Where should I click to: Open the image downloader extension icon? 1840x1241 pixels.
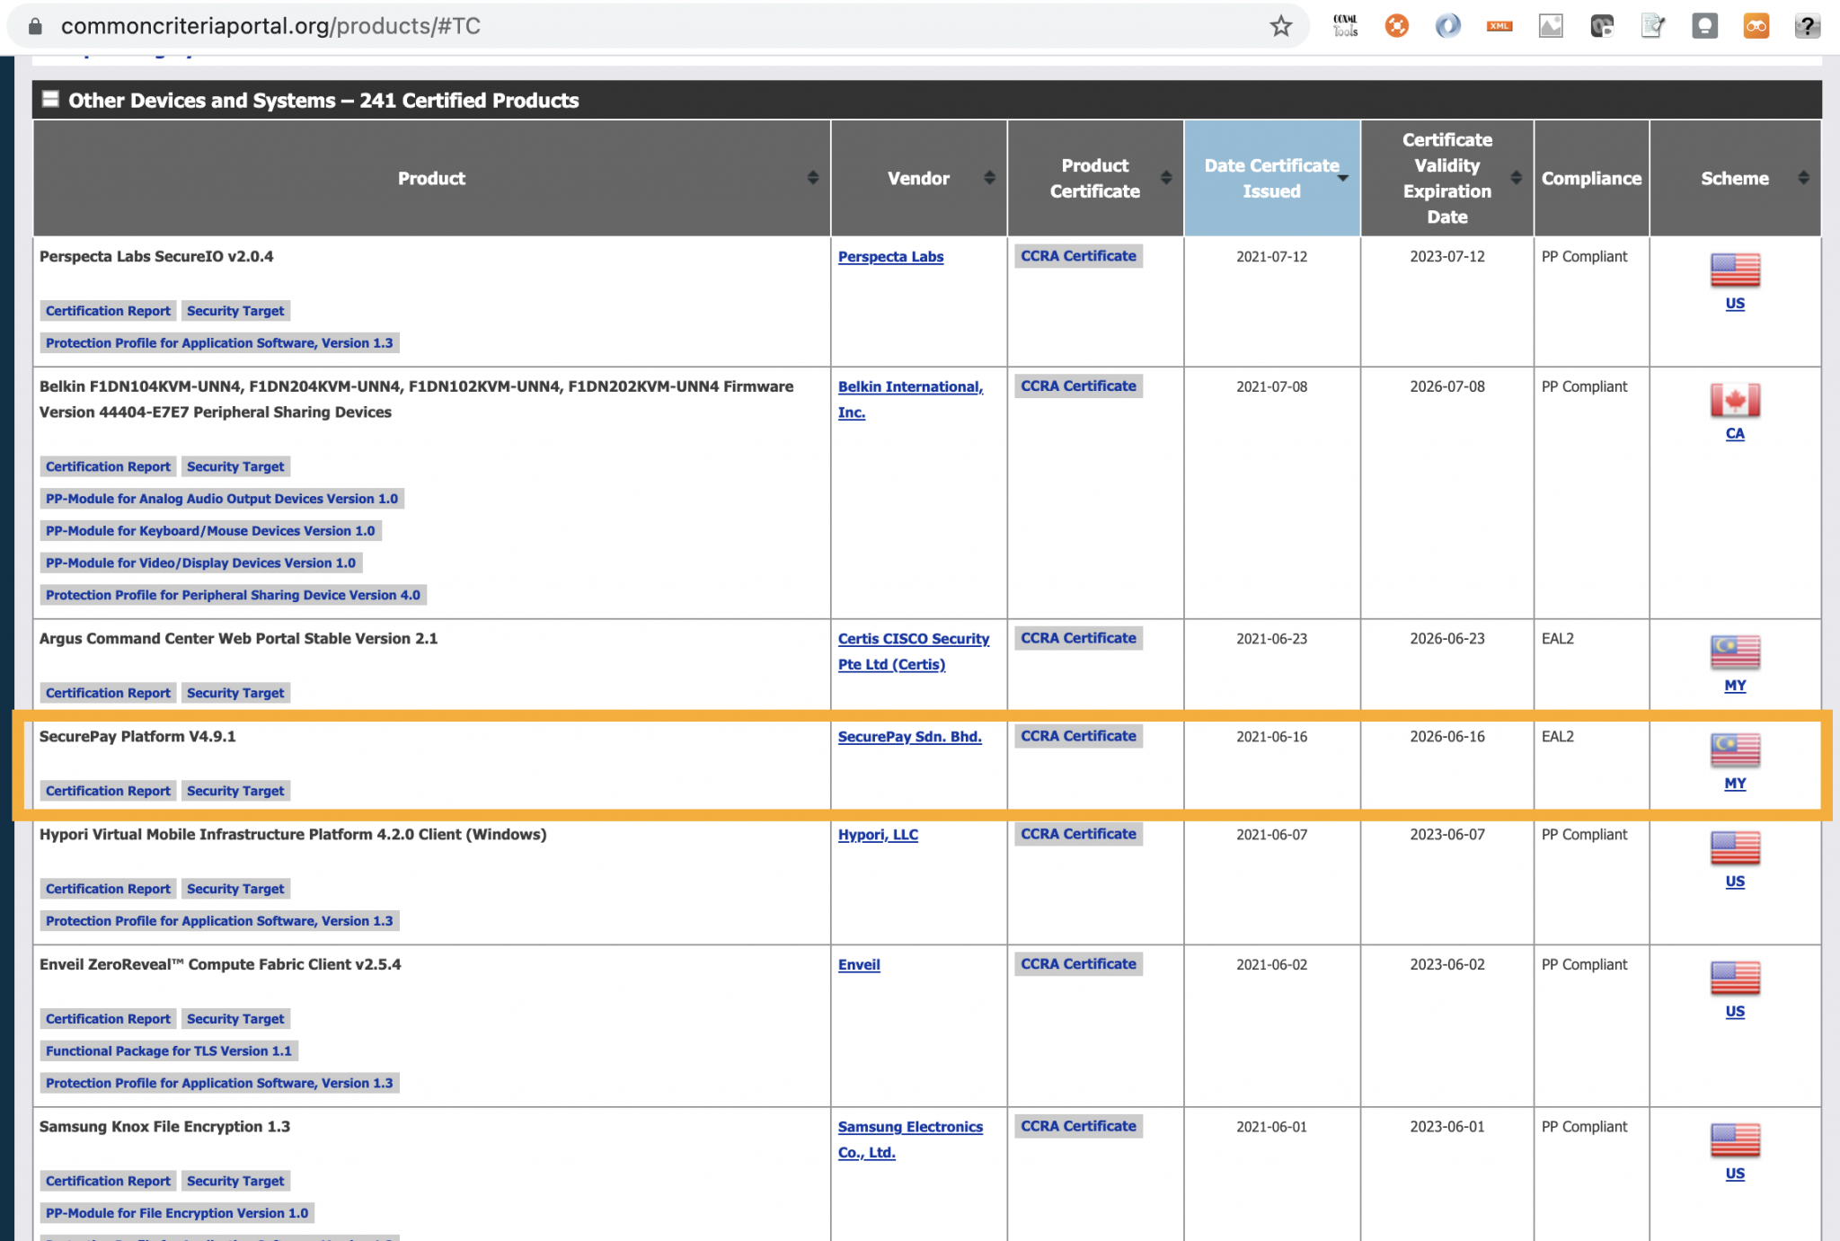click(x=1551, y=25)
